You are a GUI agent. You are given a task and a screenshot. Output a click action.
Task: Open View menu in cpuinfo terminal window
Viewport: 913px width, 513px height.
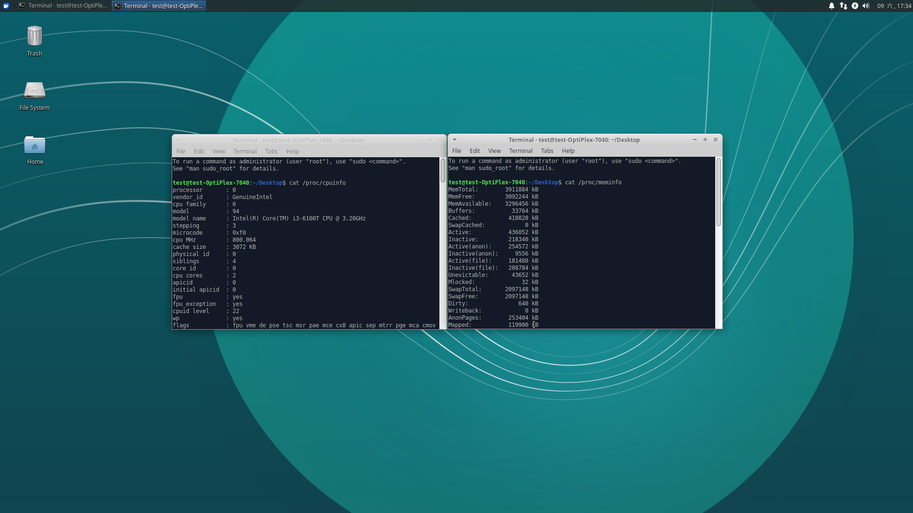tap(219, 151)
